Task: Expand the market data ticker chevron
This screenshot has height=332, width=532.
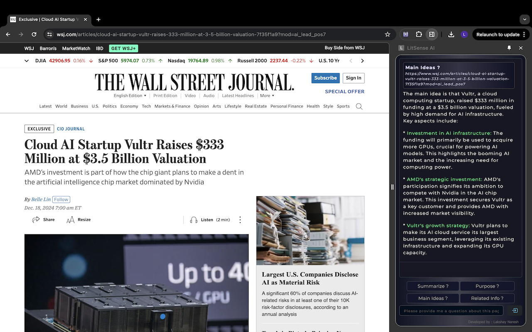Action: pyautogui.click(x=27, y=61)
